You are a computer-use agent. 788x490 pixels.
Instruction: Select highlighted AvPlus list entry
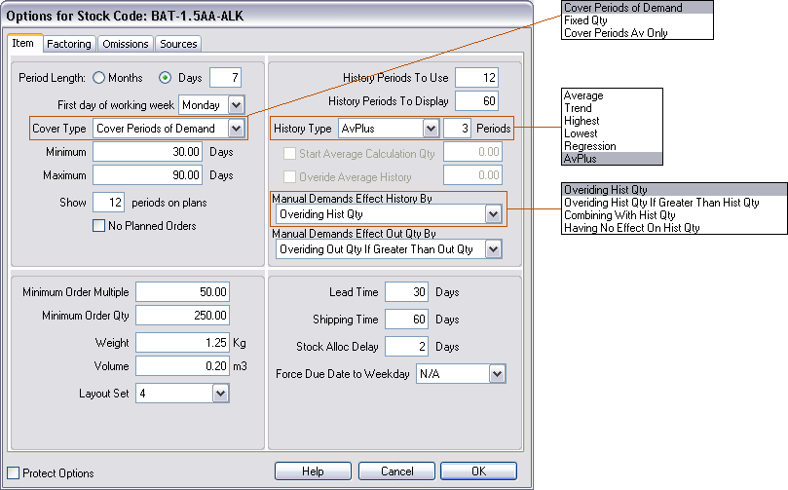(x=612, y=159)
